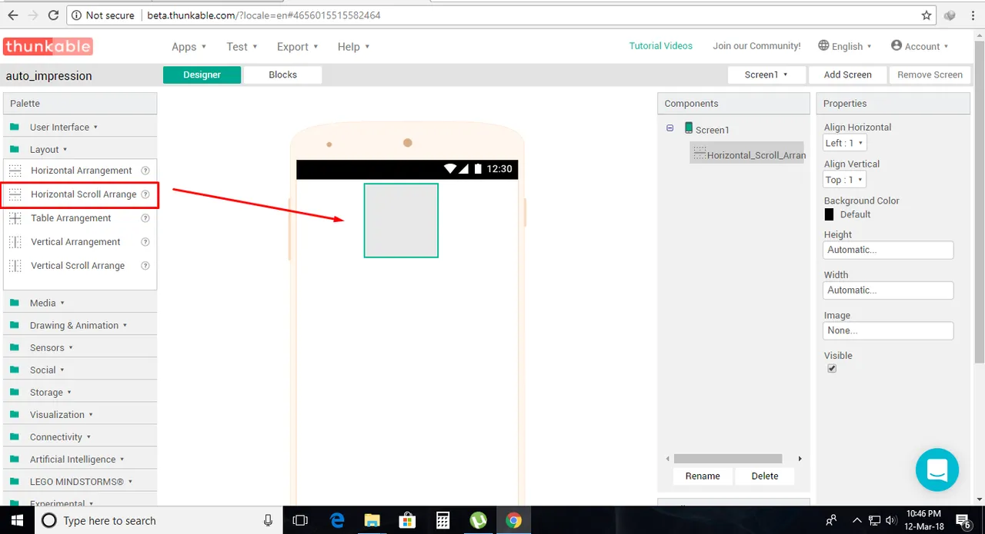Image resolution: width=985 pixels, height=534 pixels.
Task: Open the Apps menu
Action: pyautogui.click(x=189, y=46)
